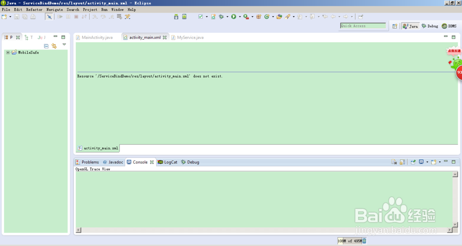The width and height of the screenshot is (462, 246).
Task: Switch to the Problems tab
Action: tap(87, 162)
